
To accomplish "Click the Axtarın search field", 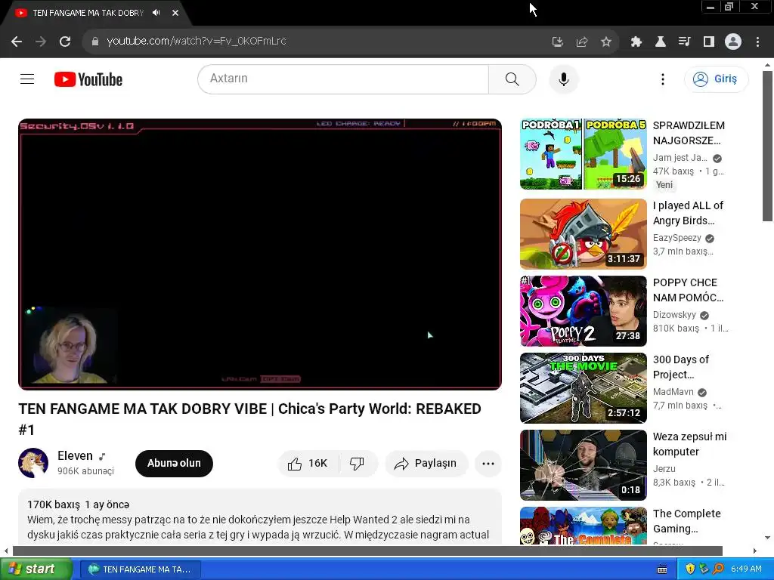I will (x=343, y=79).
